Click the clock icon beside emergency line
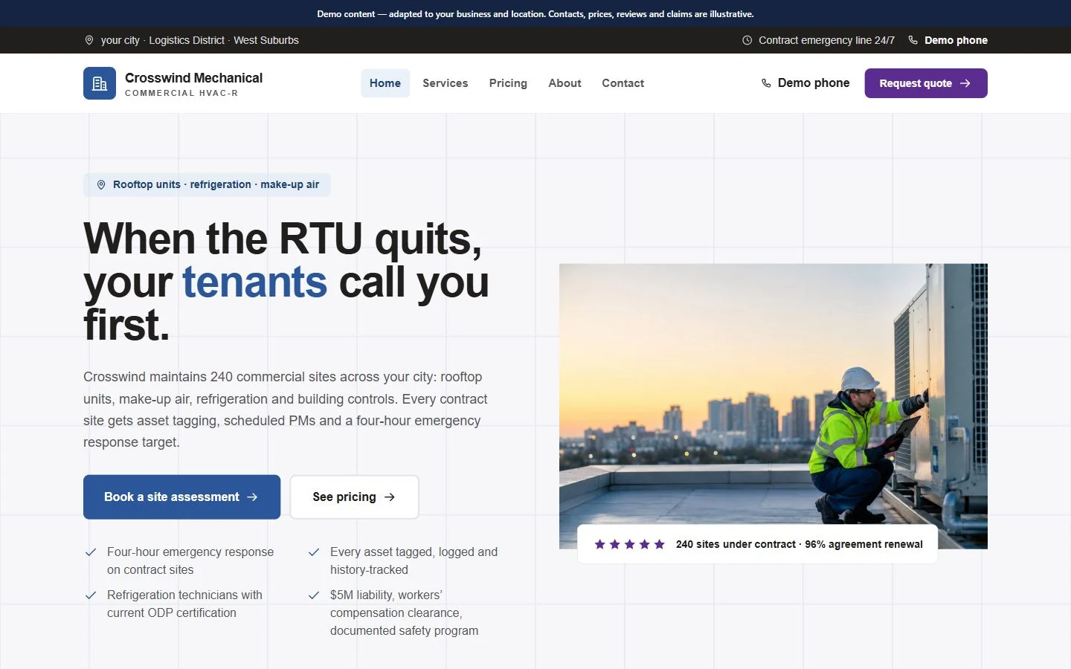The width and height of the screenshot is (1071, 669). 747,40
